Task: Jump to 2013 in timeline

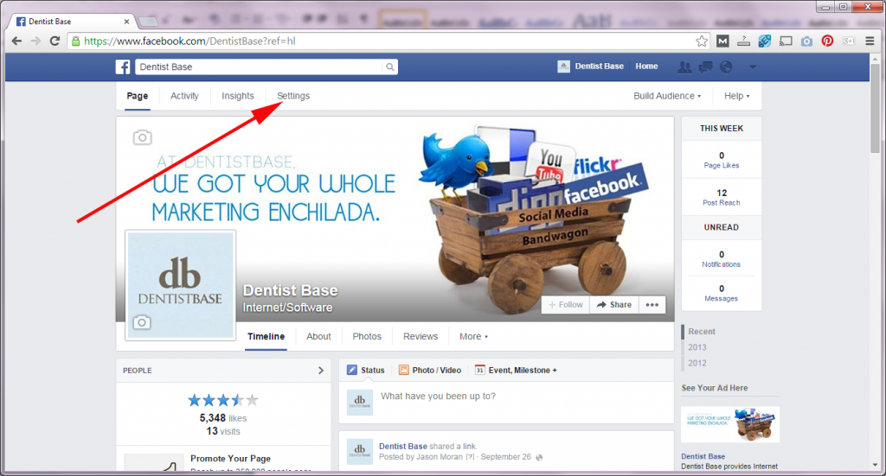Action: point(697,347)
